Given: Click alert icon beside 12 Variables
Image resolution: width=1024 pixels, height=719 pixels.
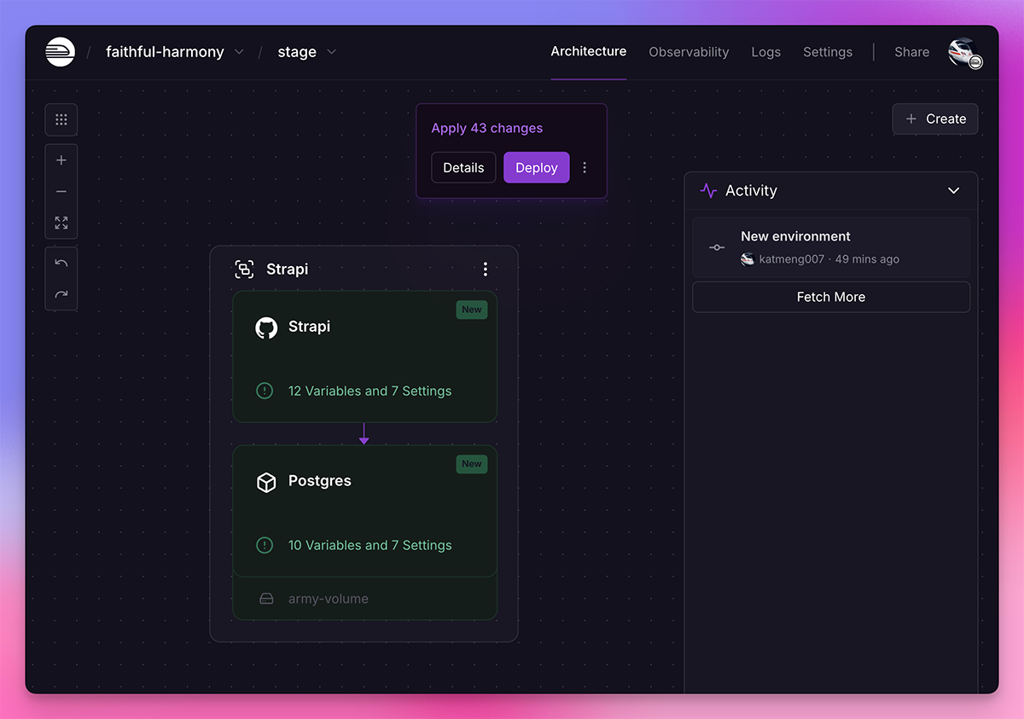Looking at the screenshot, I should (x=265, y=391).
